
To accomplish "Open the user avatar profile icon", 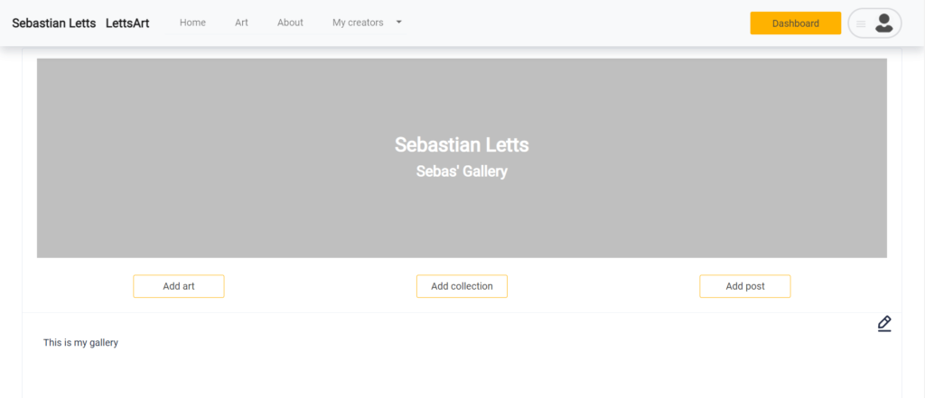I will tap(883, 23).
